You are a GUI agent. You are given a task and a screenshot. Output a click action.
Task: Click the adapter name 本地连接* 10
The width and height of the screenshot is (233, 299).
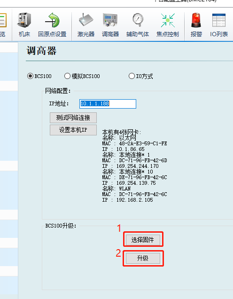point(136,172)
